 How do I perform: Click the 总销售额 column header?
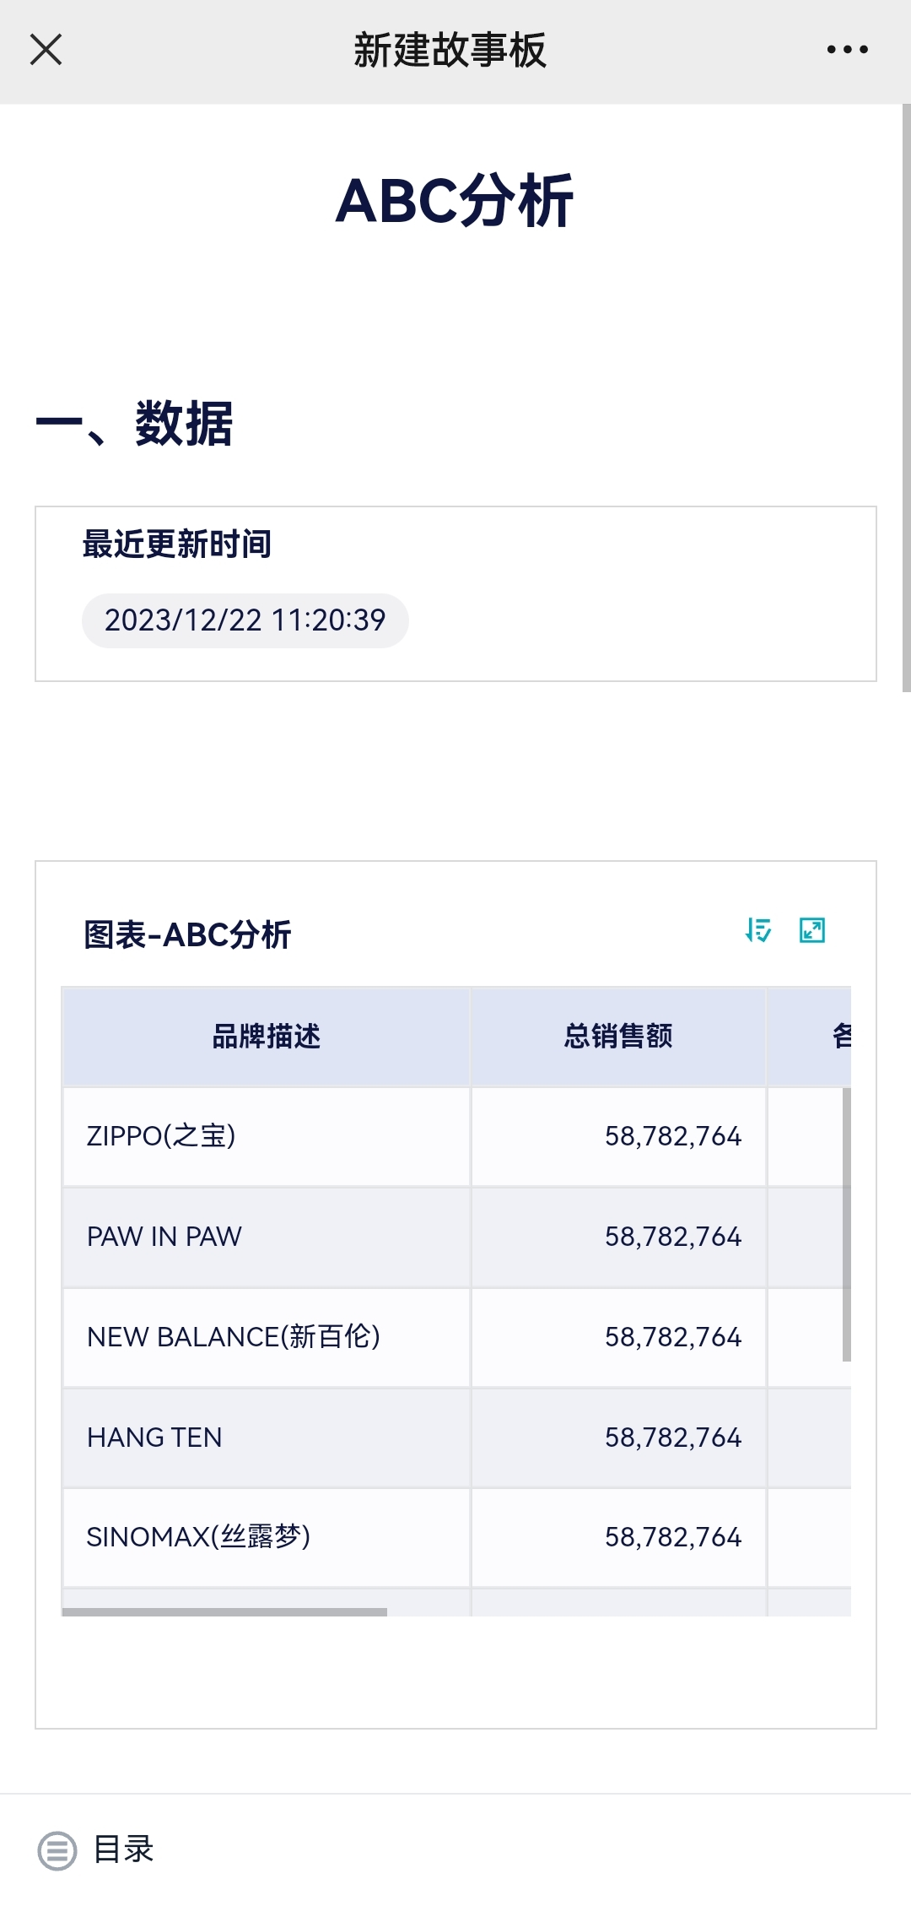pos(618,1036)
